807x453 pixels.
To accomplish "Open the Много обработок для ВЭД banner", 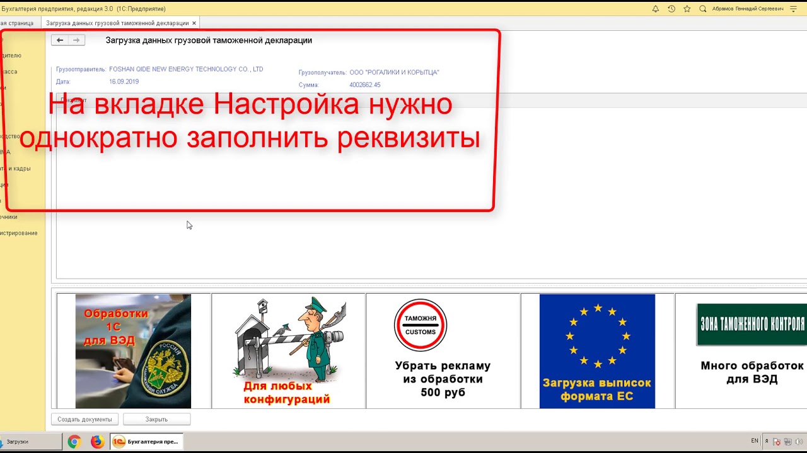I will tap(741, 351).
